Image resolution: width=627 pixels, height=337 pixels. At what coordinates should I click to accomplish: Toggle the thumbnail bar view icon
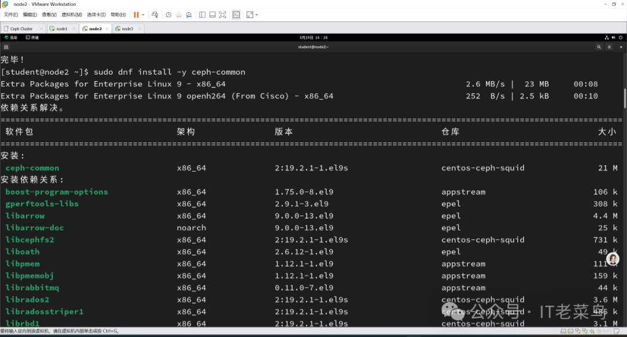click(x=212, y=15)
